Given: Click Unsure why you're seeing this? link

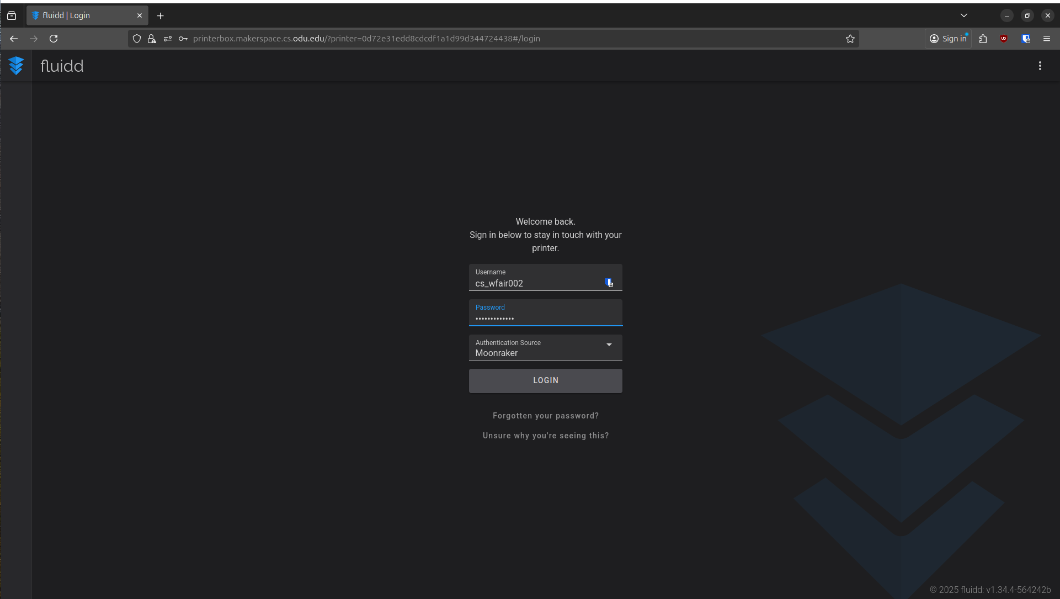Looking at the screenshot, I should 545,436.
